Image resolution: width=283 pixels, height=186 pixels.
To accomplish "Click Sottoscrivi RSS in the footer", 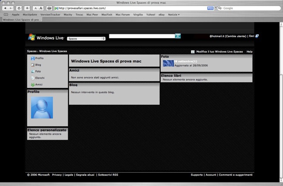I will (108, 175).
